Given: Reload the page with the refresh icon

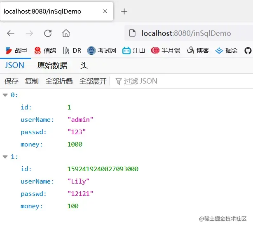Looking at the screenshot, I should pyautogui.click(x=48, y=33).
